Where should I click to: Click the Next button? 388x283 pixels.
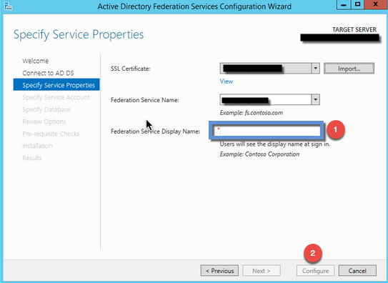tap(262, 271)
